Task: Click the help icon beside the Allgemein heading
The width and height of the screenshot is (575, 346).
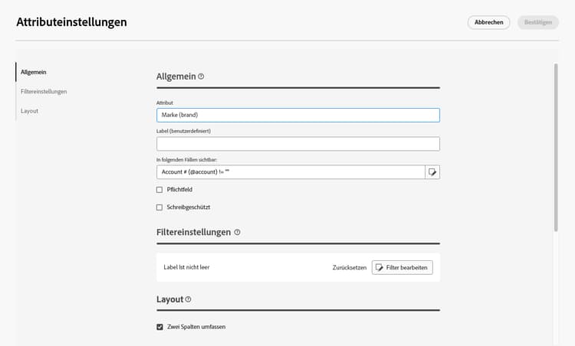Action: click(202, 77)
